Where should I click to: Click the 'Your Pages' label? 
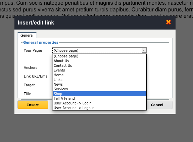click(33, 50)
